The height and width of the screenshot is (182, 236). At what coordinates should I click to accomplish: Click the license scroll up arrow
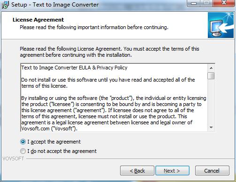coord(211,68)
